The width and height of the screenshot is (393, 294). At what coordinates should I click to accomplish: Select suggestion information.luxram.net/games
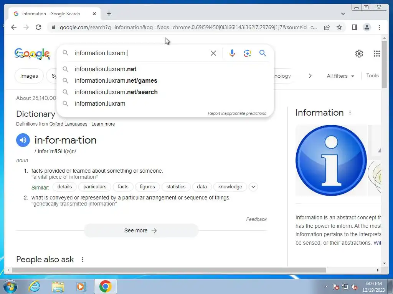[x=165, y=80]
